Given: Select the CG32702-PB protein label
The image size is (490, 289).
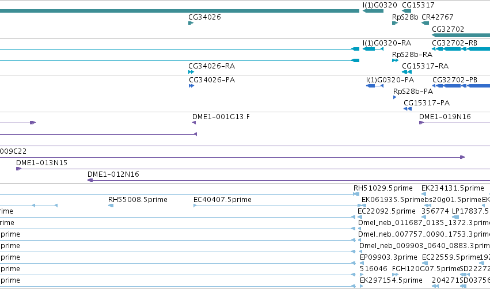Looking at the screenshot, I should pos(455,80).
